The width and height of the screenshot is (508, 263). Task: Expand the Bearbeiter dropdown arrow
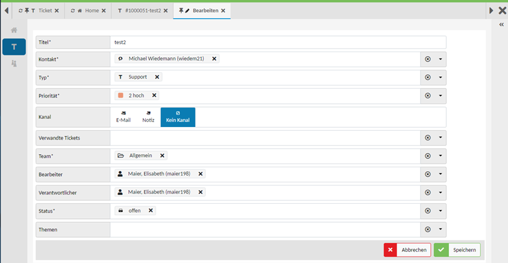point(440,174)
